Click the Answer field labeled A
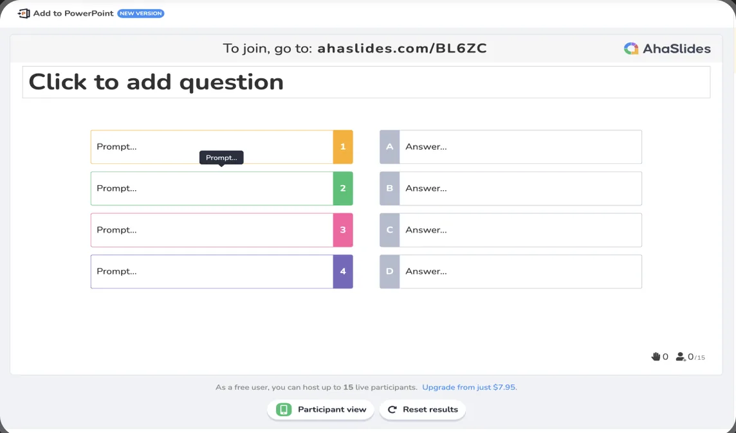 tap(520, 146)
